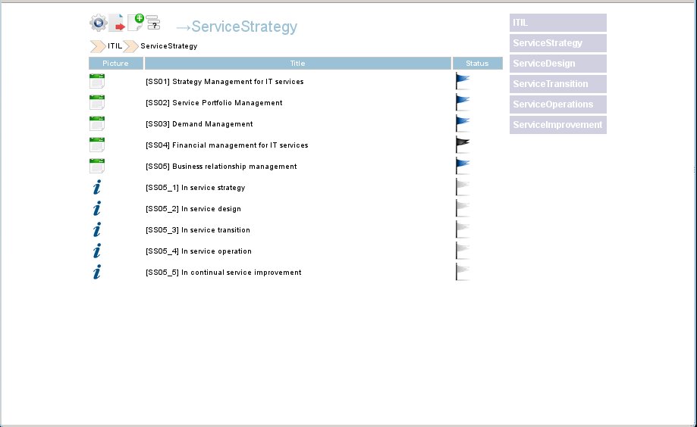Open the ServiceImprovement sidebar menu item
This screenshot has height=427, width=697.
558,125
